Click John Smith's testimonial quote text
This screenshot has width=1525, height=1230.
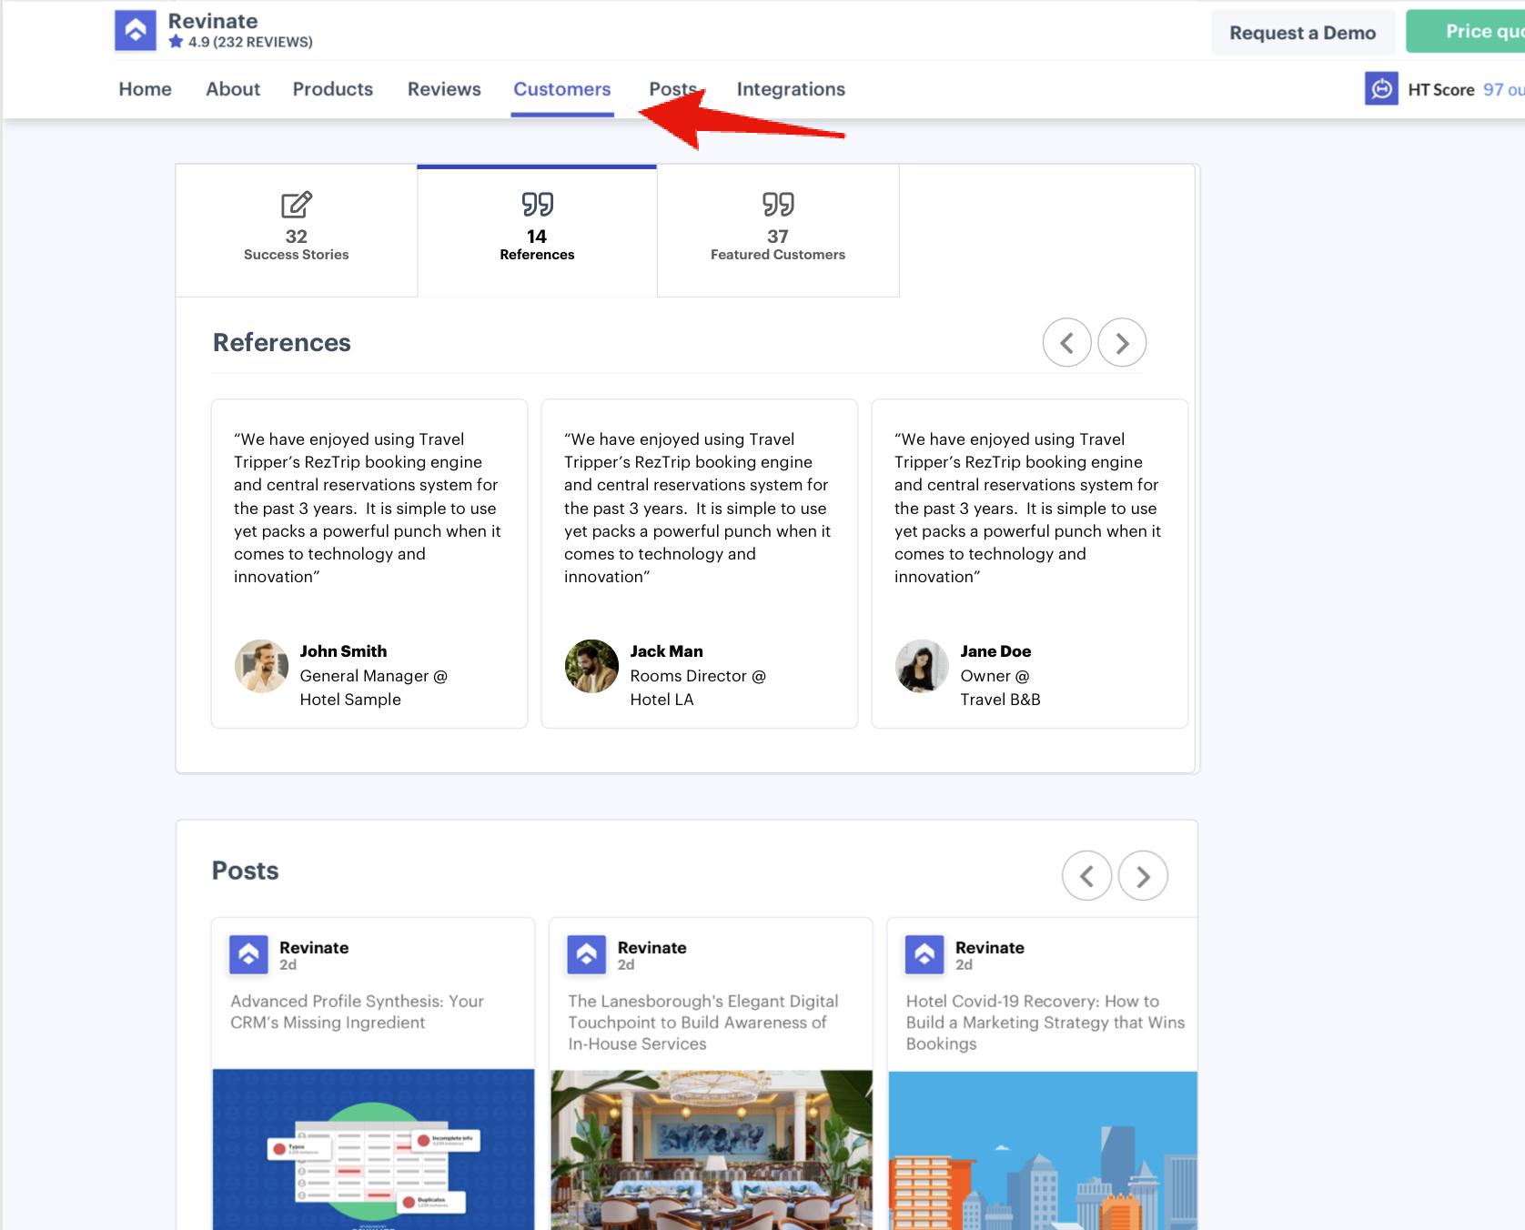pyautogui.click(x=368, y=508)
